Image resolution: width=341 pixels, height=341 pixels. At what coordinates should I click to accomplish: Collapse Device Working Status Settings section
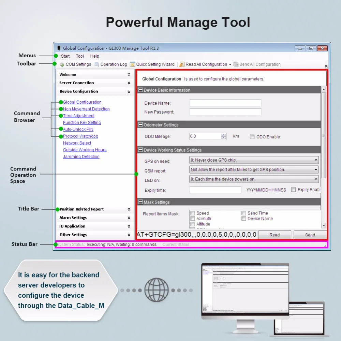141,150
